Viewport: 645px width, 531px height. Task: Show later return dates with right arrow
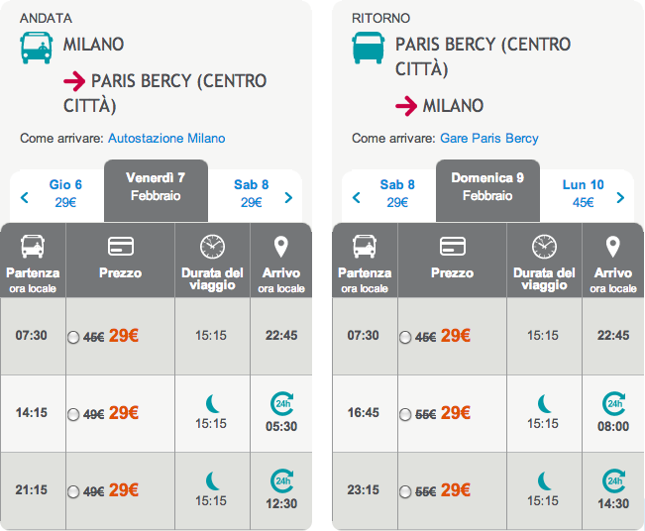click(620, 197)
